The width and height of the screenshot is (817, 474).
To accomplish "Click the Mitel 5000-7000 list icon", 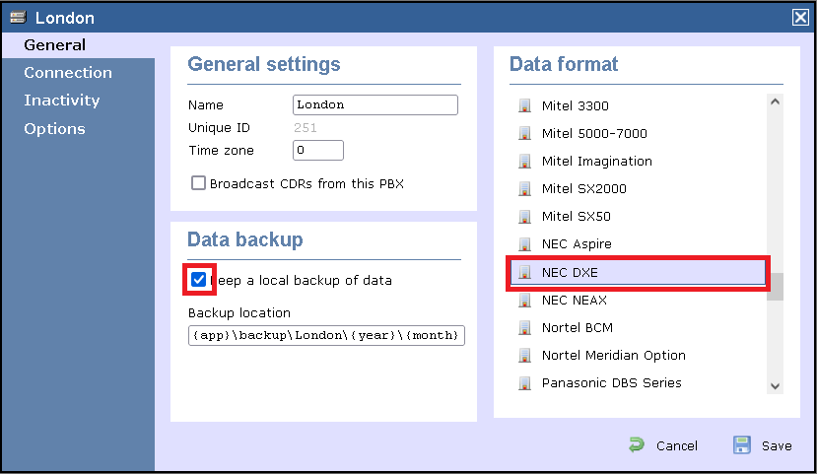I will 524,133.
